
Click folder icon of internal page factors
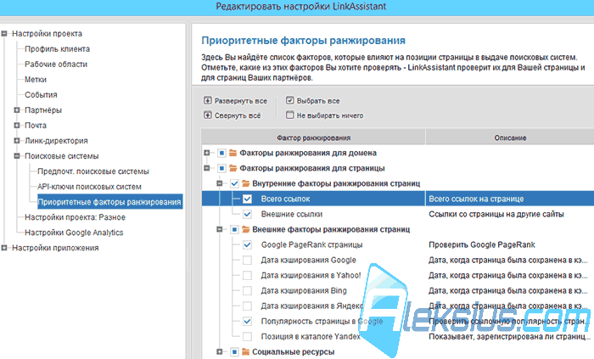tap(246, 183)
